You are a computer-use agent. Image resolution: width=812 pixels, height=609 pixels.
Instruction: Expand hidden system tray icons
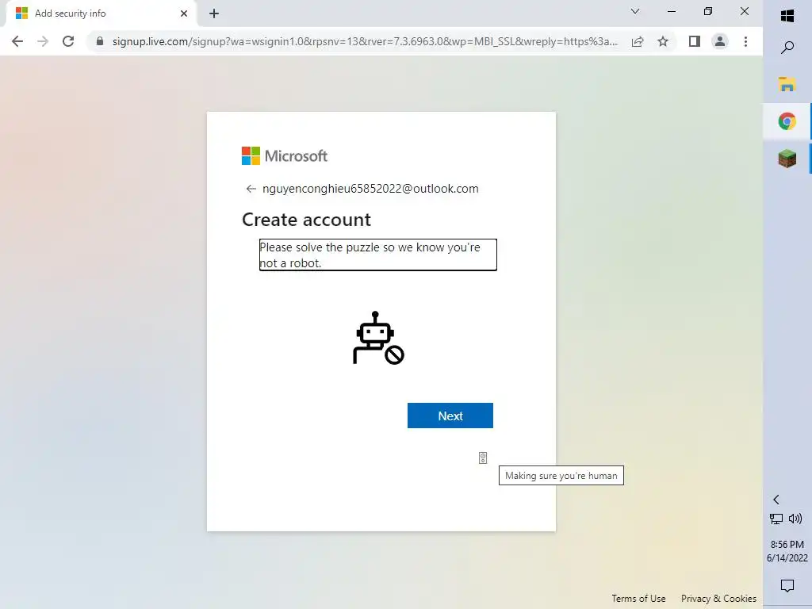(x=776, y=500)
